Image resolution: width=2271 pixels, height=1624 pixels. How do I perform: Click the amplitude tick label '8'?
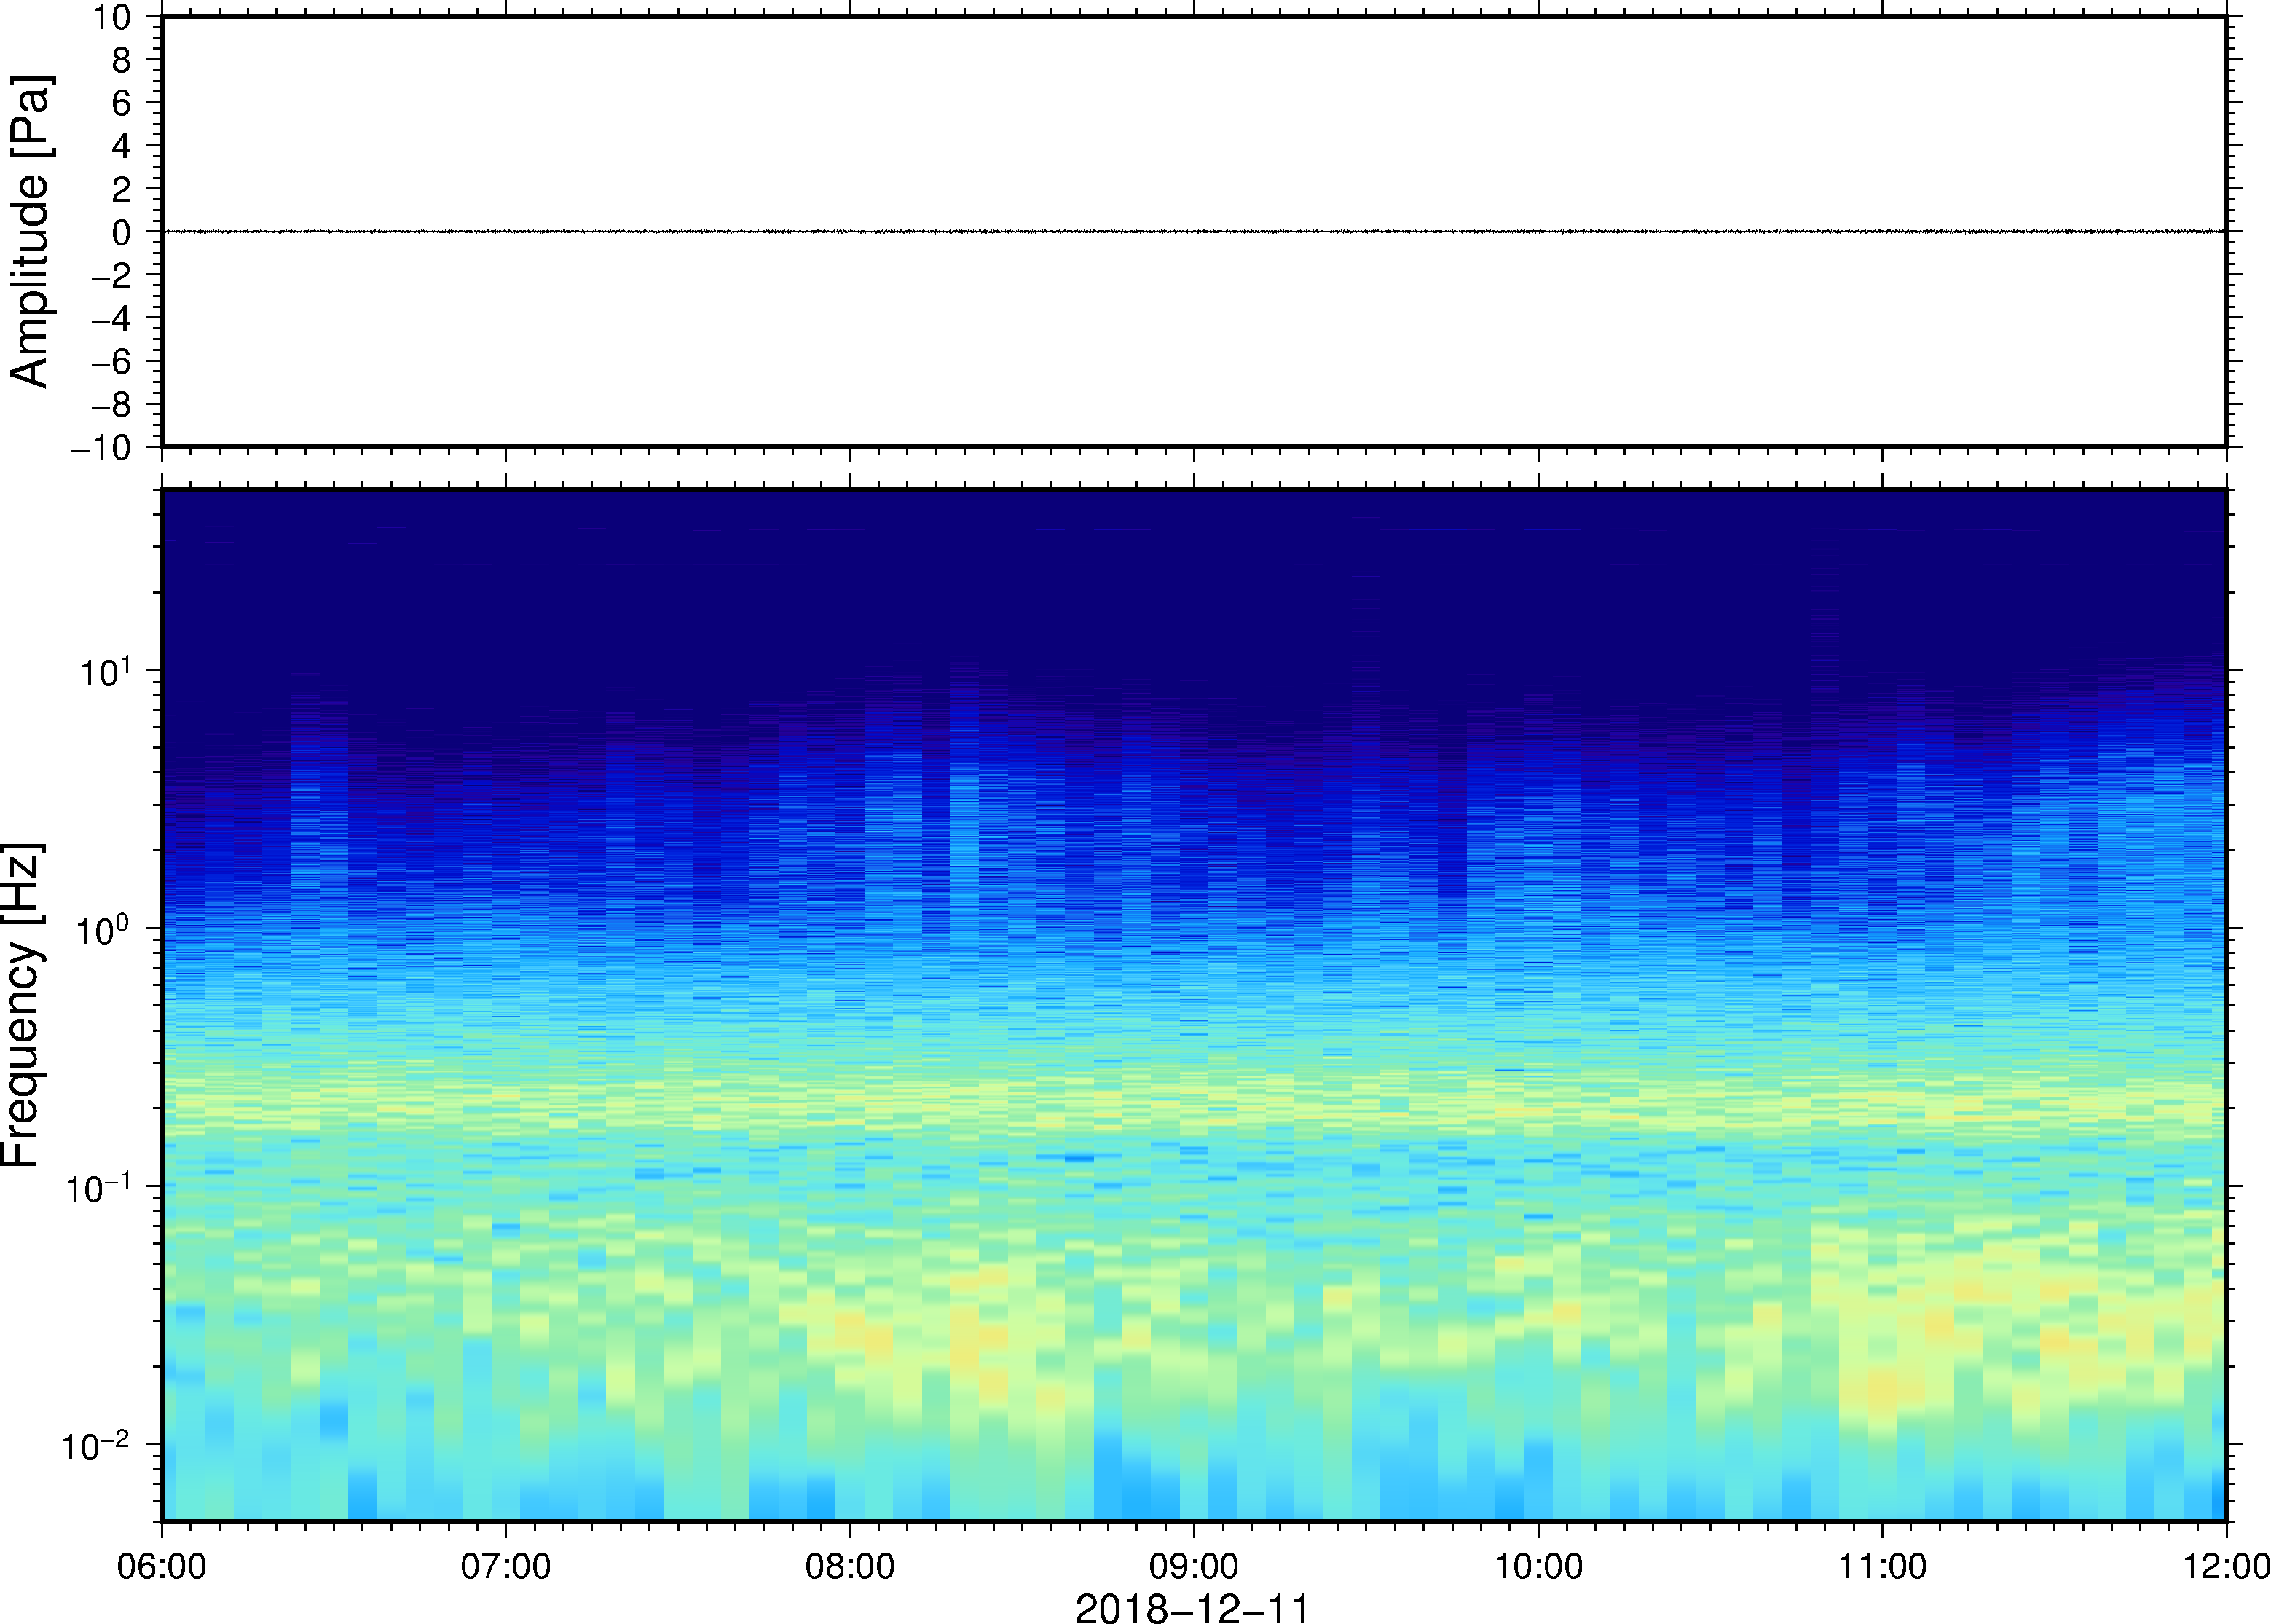[x=122, y=60]
